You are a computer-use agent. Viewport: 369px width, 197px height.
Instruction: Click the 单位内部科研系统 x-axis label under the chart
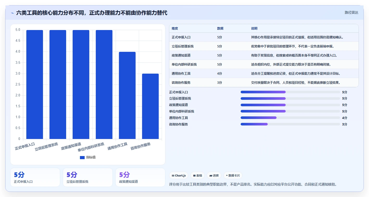91,147
